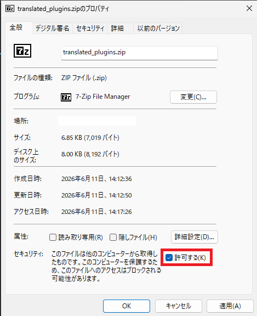Click the プログラム: label
The height and width of the screenshot is (316, 257).
point(26,97)
